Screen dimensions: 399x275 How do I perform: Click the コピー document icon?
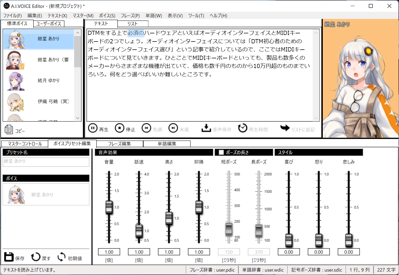pos(9,129)
